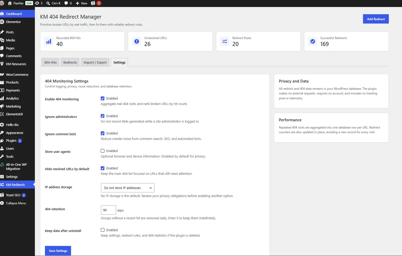The height and width of the screenshot is (256, 402).
Task: Click the Dashboard sidebar icon
Action: [2, 14]
